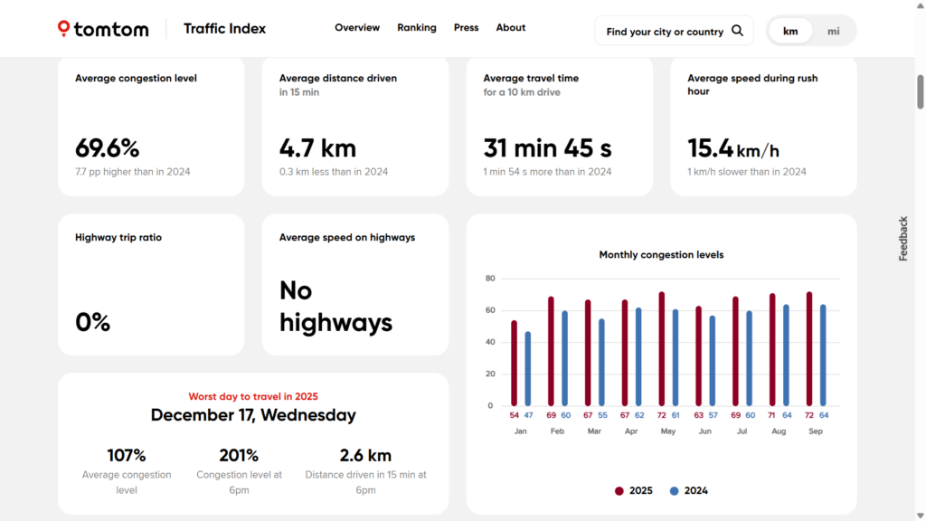Image resolution: width=926 pixels, height=521 pixels.
Task: Select the Average travel time card
Action: tap(559, 127)
